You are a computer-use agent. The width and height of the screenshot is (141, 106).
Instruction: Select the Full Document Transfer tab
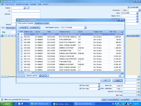[25, 23]
